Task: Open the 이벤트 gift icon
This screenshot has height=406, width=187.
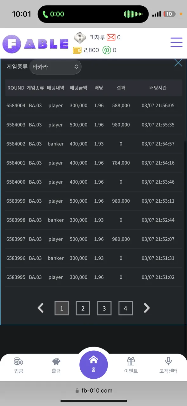Action: pos(131,365)
